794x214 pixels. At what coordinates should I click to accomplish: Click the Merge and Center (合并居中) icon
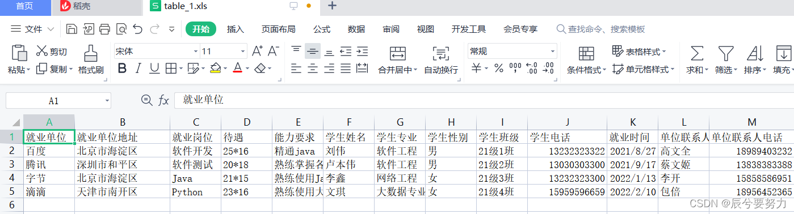point(397,54)
